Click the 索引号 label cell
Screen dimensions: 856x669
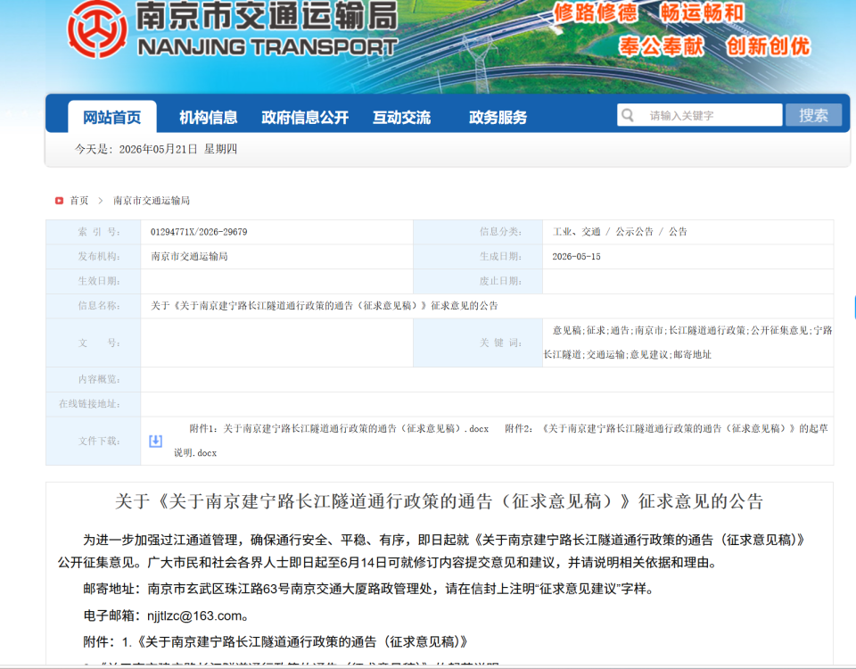point(94,232)
